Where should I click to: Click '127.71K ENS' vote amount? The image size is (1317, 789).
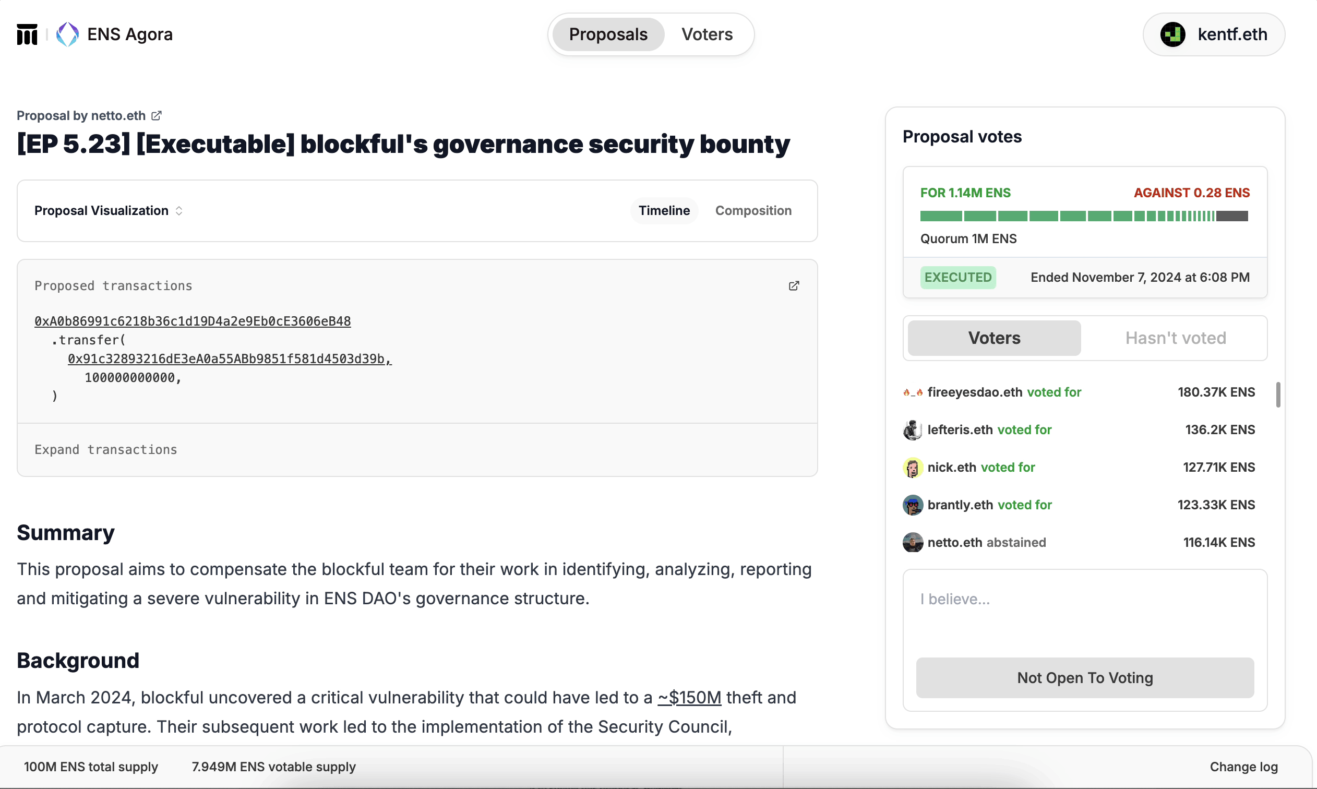click(1219, 468)
